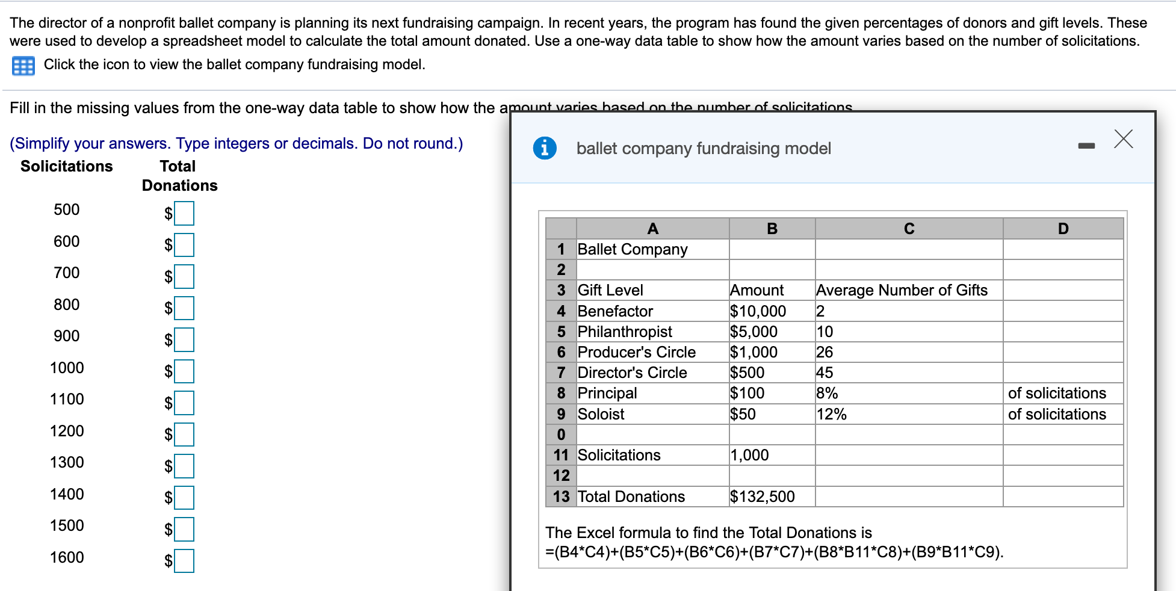Click the Benefactor gift level cell
Image resolution: width=1176 pixels, height=591 pixels.
pyautogui.click(x=614, y=311)
